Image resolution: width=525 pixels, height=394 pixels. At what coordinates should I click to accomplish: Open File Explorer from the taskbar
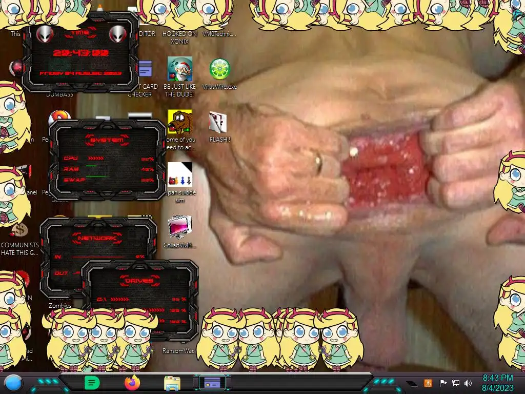click(x=172, y=383)
